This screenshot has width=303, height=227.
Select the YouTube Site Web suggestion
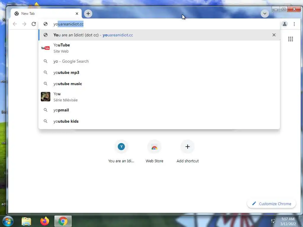pos(159,48)
